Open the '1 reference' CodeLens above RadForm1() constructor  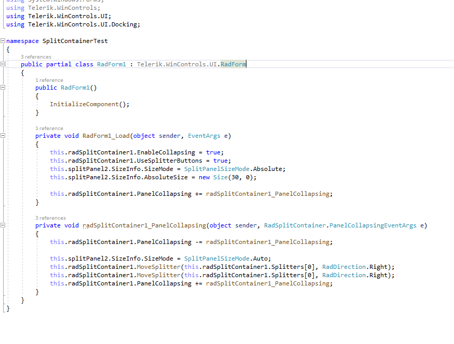(49, 80)
